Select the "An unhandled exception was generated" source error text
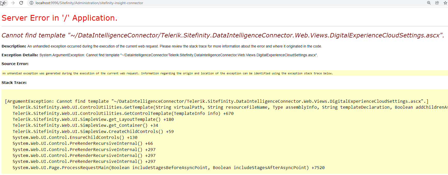The width and height of the screenshot is (448, 175). 168,73
